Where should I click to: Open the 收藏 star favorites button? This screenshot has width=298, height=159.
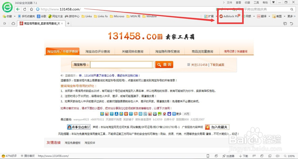tap(7, 16)
